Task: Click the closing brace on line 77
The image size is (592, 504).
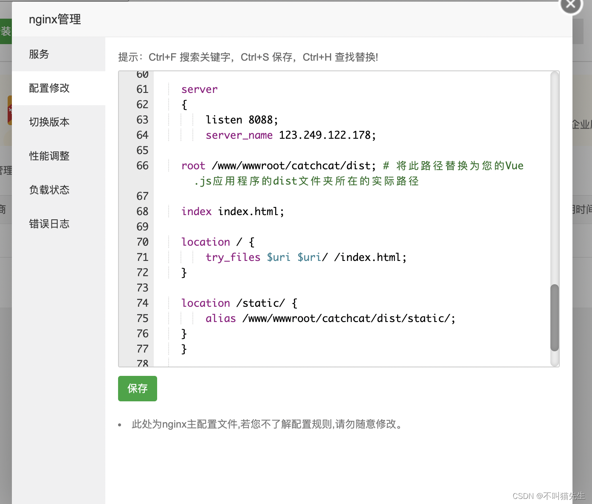Action: click(184, 349)
